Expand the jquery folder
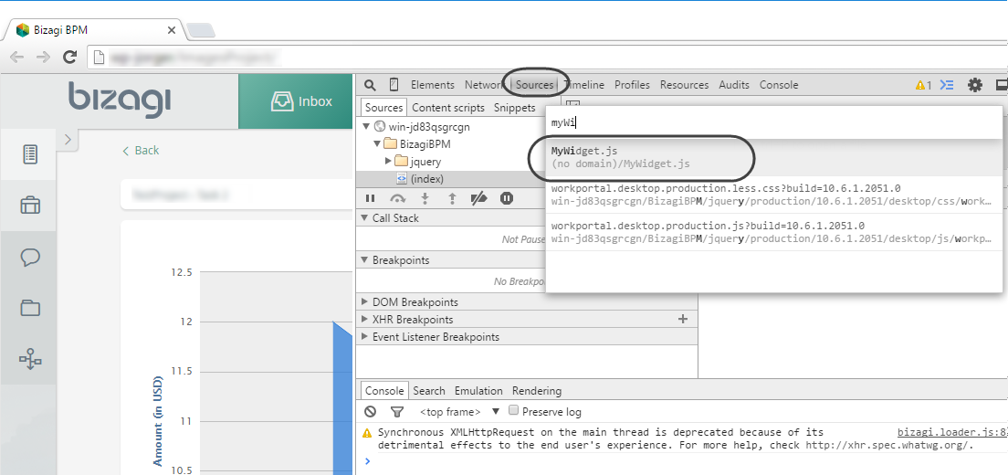The width and height of the screenshot is (1008, 475). [x=388, y=162]
